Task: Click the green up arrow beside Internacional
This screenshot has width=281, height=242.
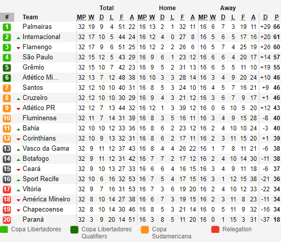Action: tap(18, 38)
